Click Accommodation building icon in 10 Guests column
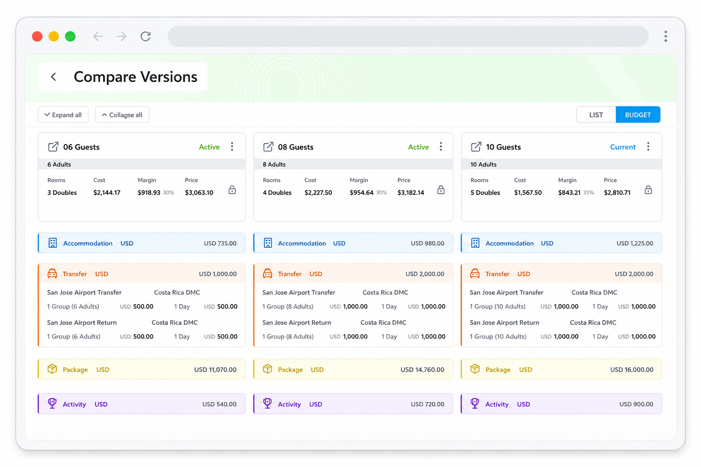The height and width of the screenshot is (467, 701). pos(475,243)
